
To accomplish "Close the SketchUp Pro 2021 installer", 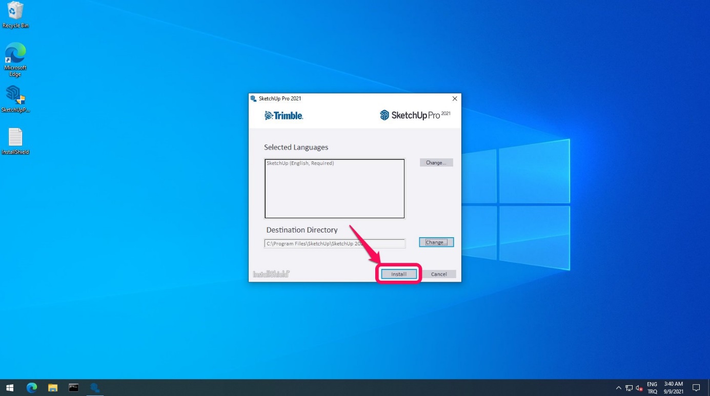I will tap(455, 98).
